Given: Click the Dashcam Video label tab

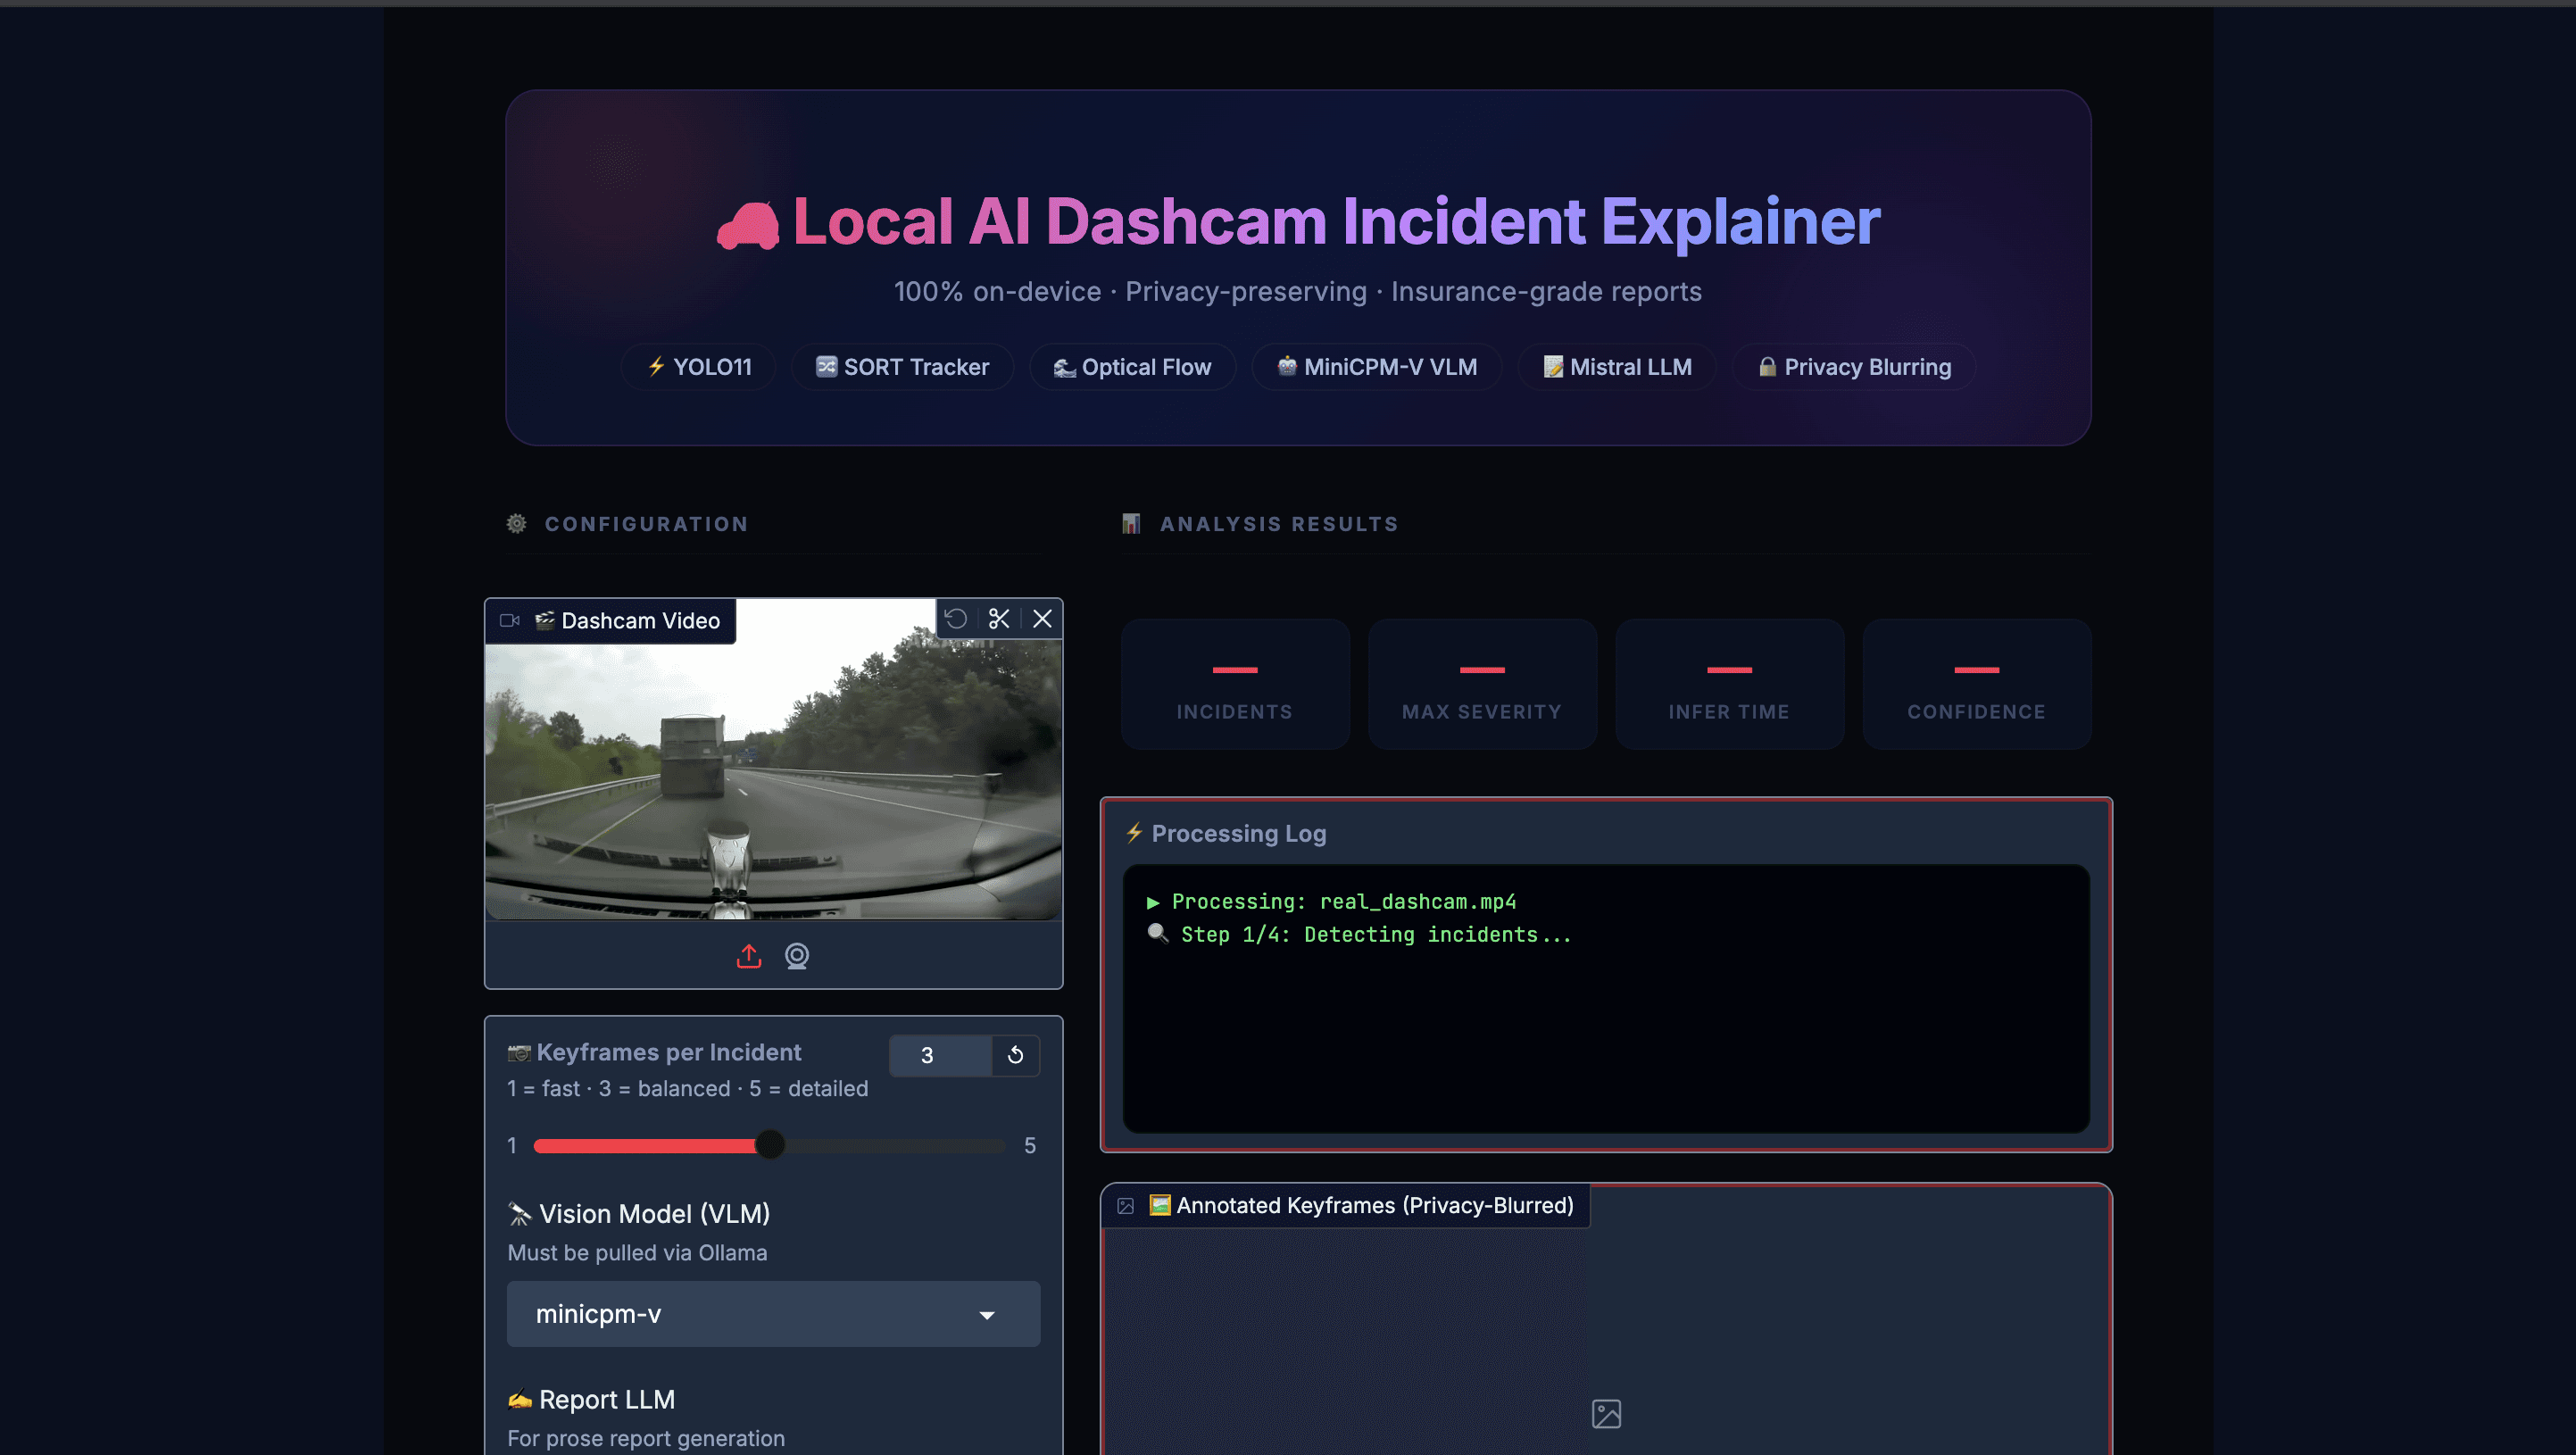Looking at the screenshot, I should point(611,620).
